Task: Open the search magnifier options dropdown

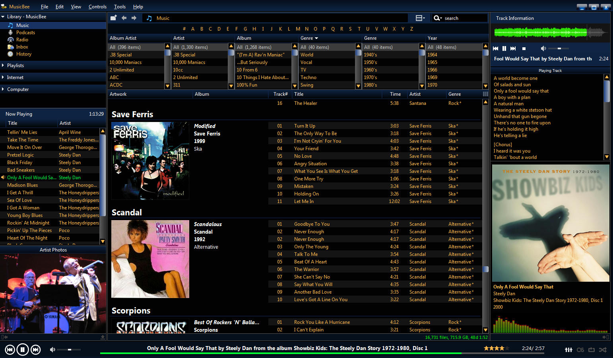Action: [x=438, y=18]
